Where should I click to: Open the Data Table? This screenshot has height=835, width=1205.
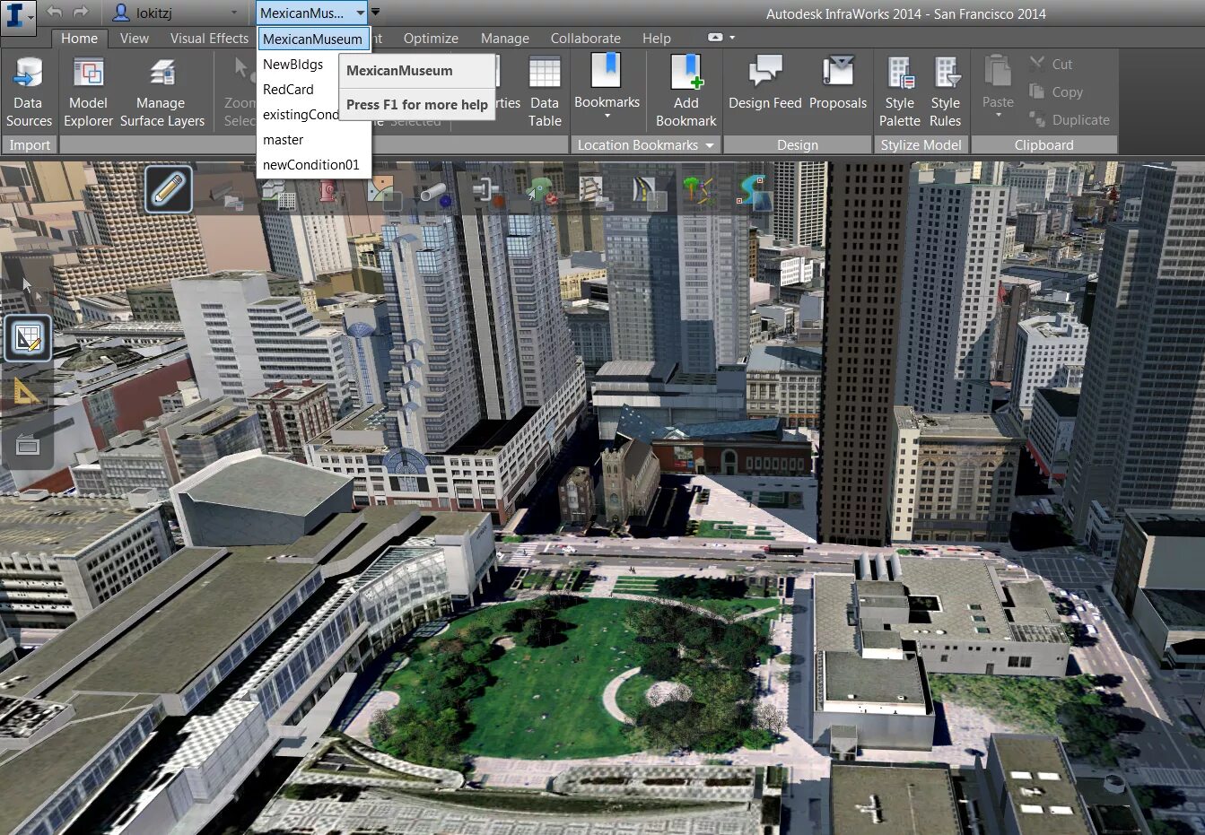coord(545,90)
